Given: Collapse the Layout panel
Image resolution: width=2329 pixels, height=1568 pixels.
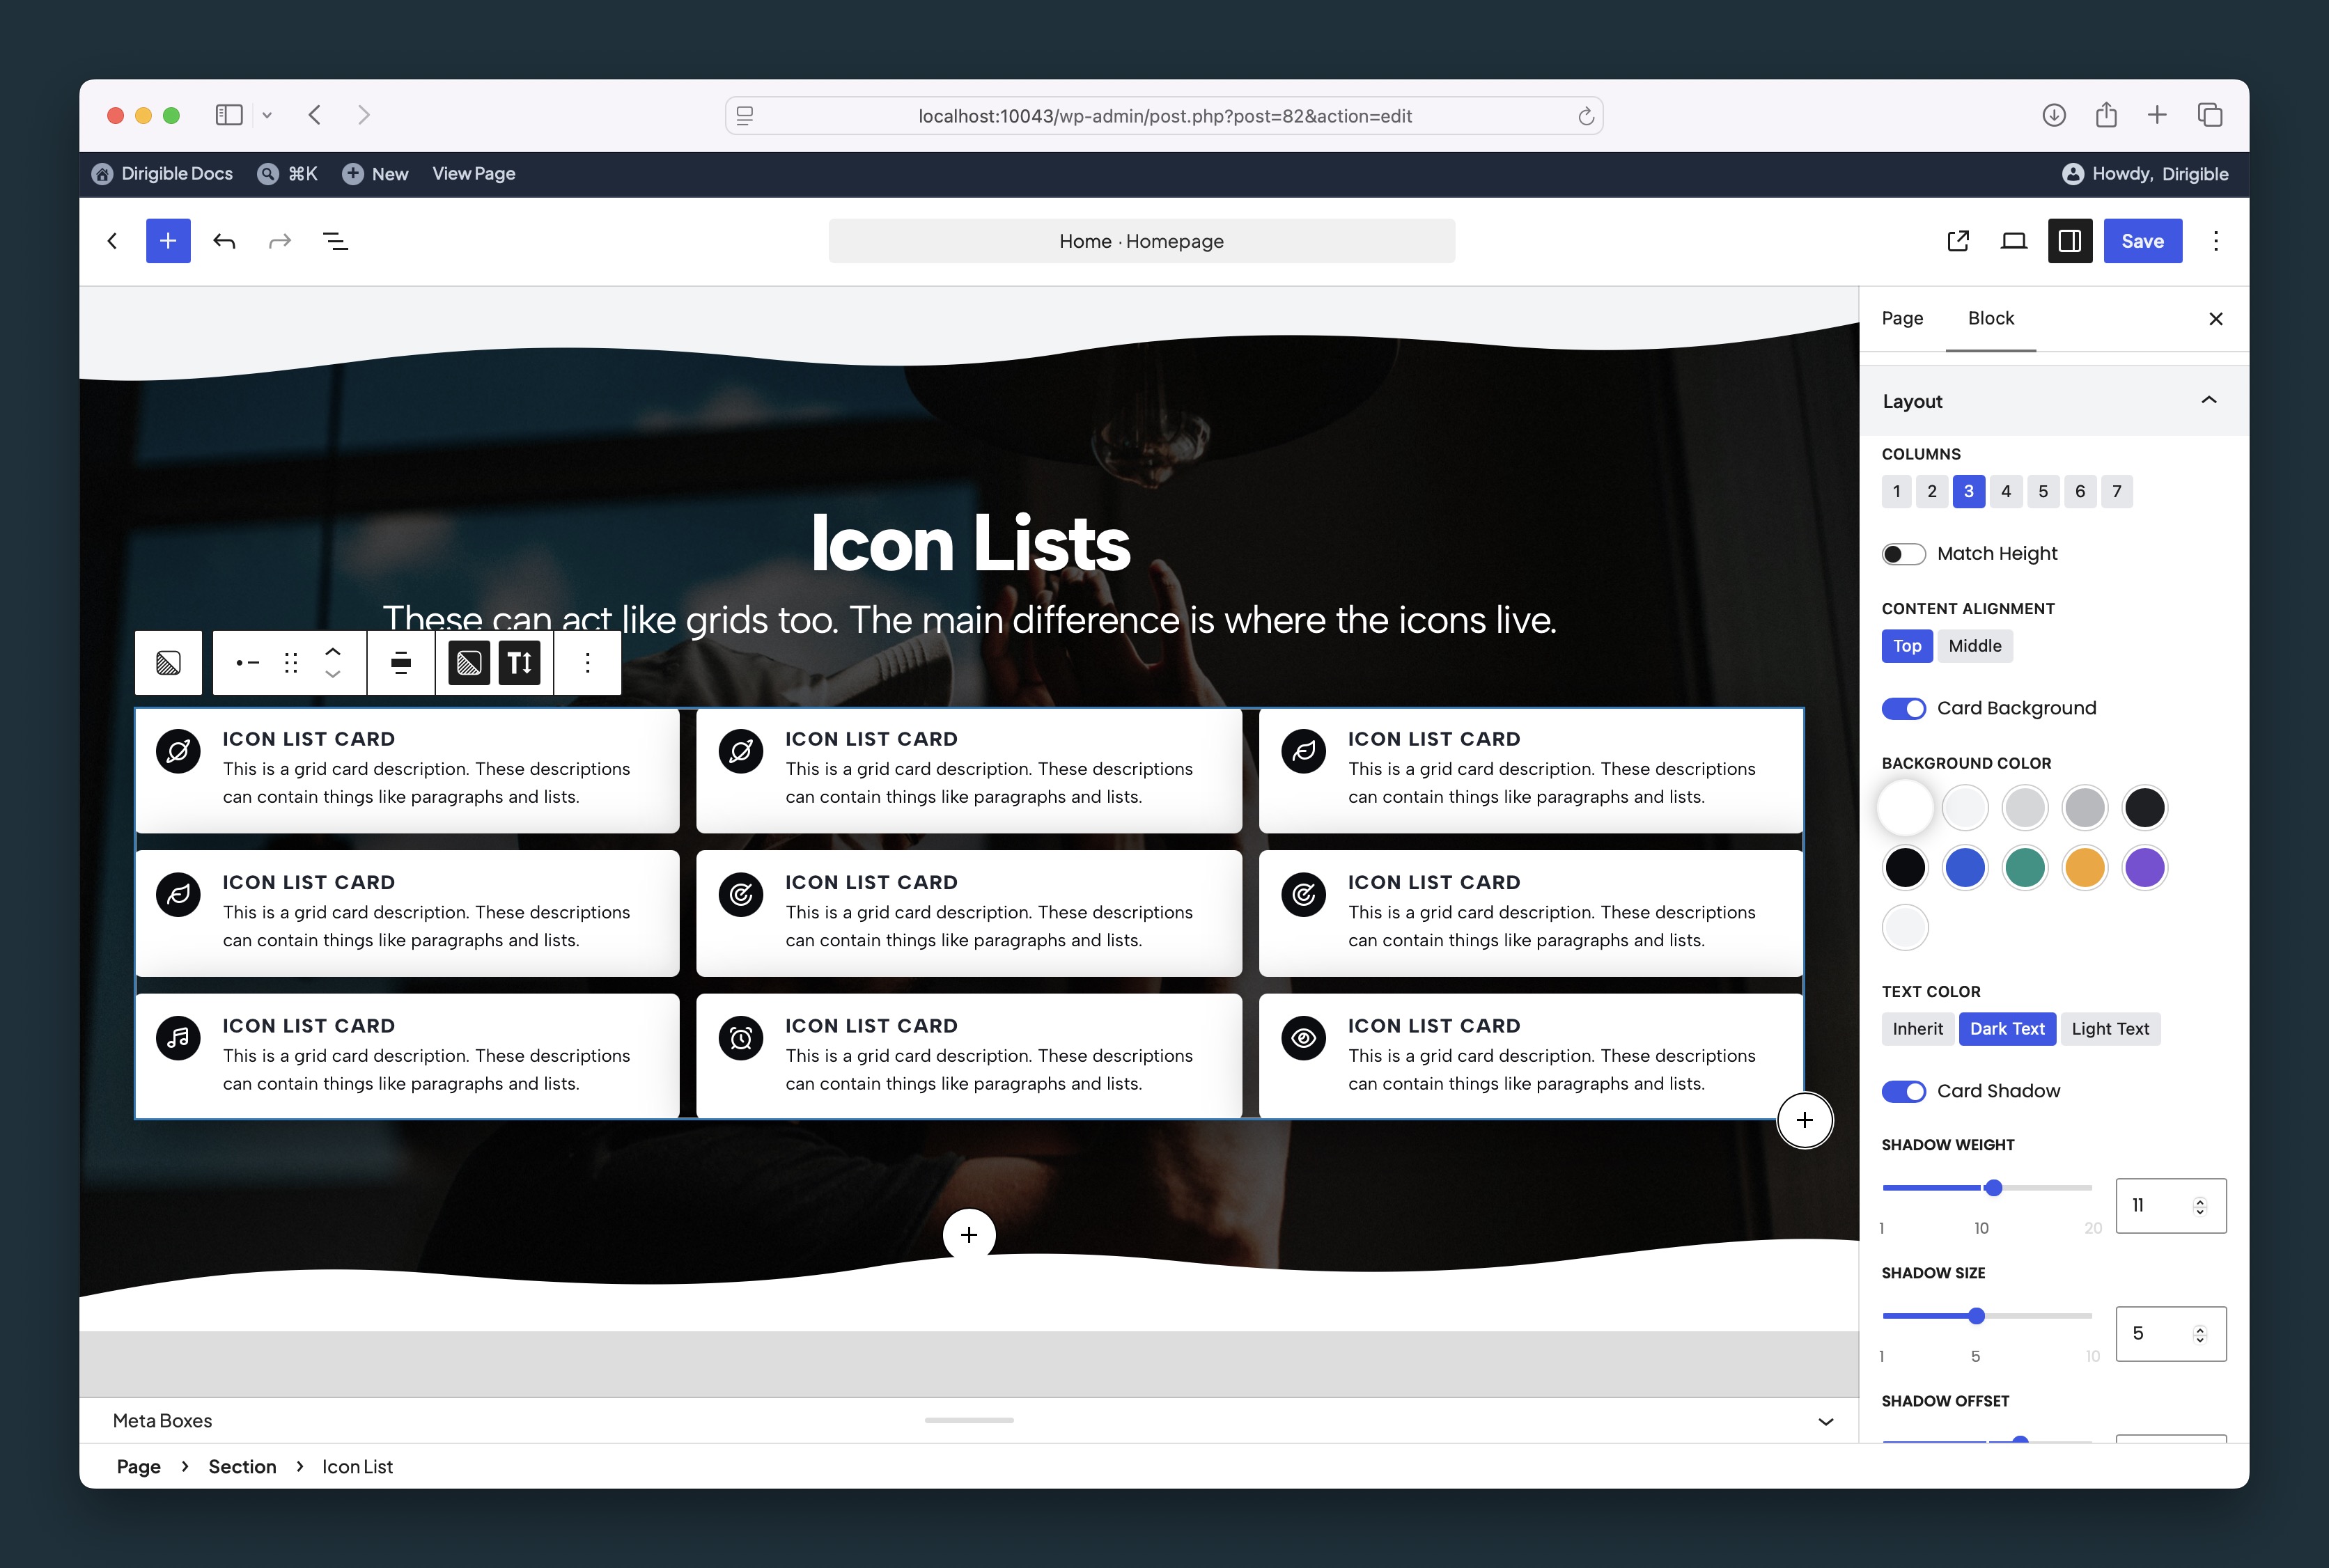Looking at the screenshot, I should point(2209,401).
